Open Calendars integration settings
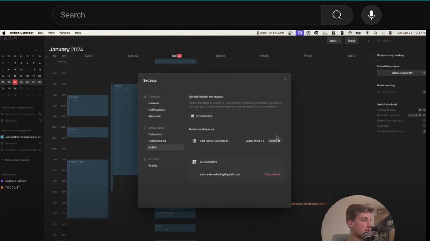430x241 pixels. (x=155, y=134)
